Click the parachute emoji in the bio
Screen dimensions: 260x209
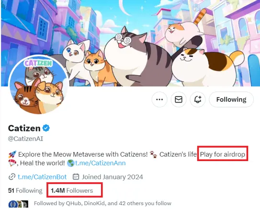(12, 163)
